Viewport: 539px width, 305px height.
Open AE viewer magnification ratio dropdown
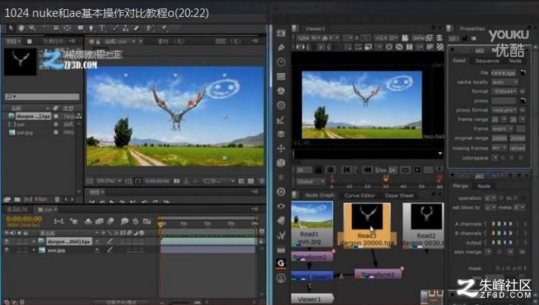coord(108,181)
